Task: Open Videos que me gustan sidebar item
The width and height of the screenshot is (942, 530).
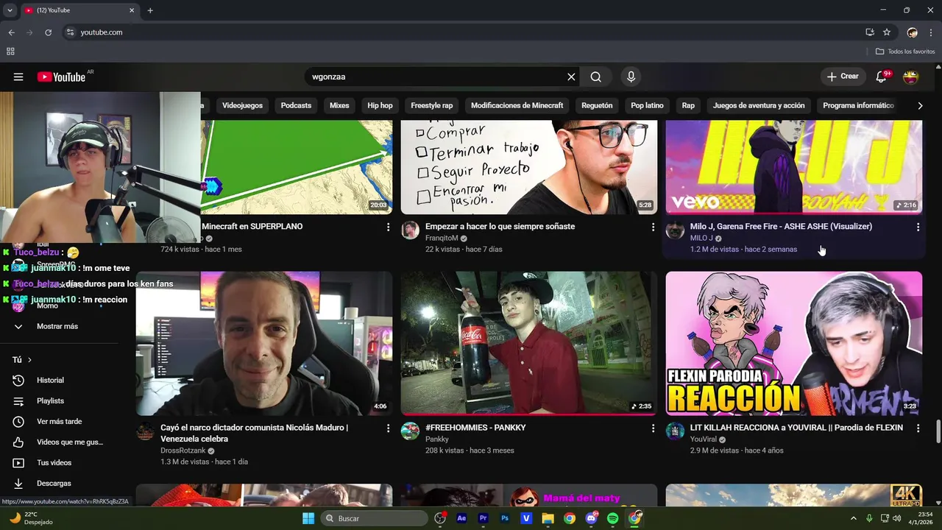Action: (69, 442)
